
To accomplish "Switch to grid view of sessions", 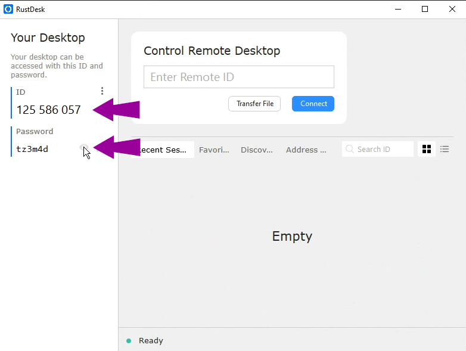I will (426, 149).
